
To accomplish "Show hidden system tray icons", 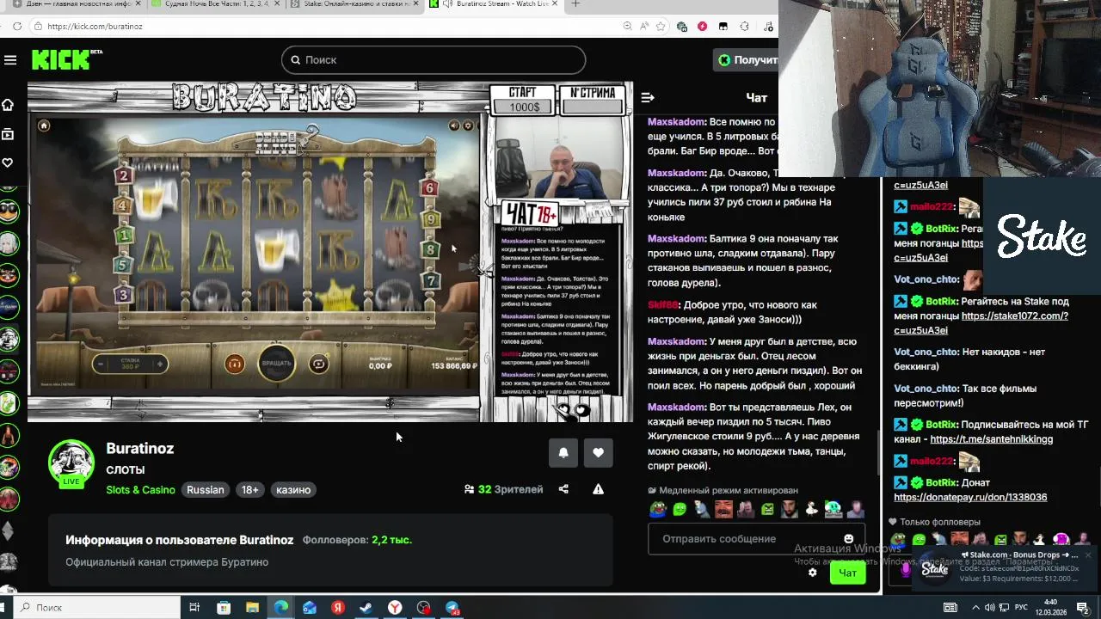I will tap(978, 608).
